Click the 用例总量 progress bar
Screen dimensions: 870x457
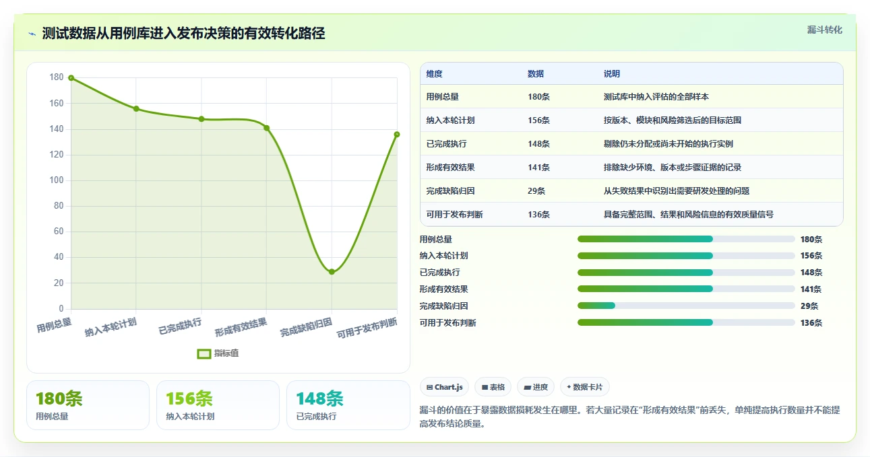coord(686,239)
